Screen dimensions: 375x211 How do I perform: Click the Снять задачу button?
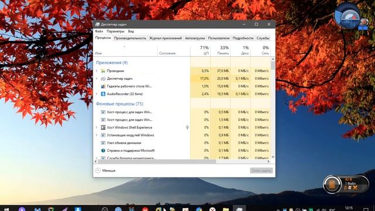coord(261,171)
